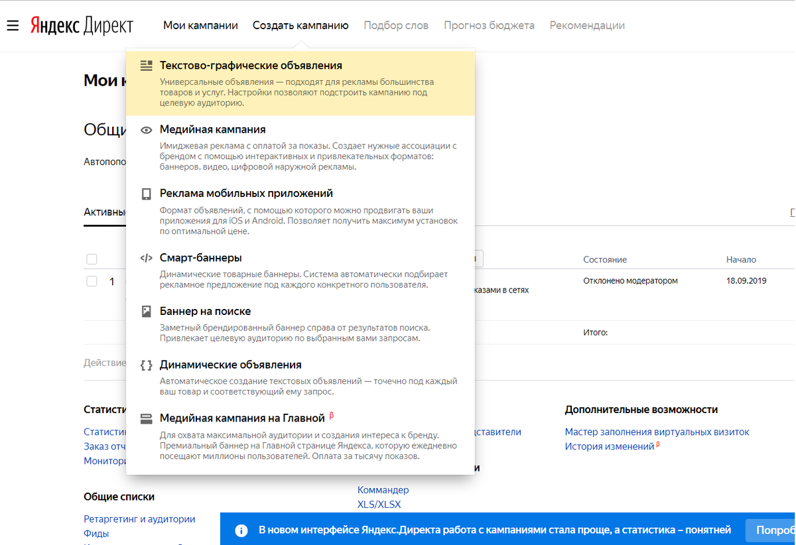
Task: Tick the checkbox for campaign row 1
Action: 92,281
